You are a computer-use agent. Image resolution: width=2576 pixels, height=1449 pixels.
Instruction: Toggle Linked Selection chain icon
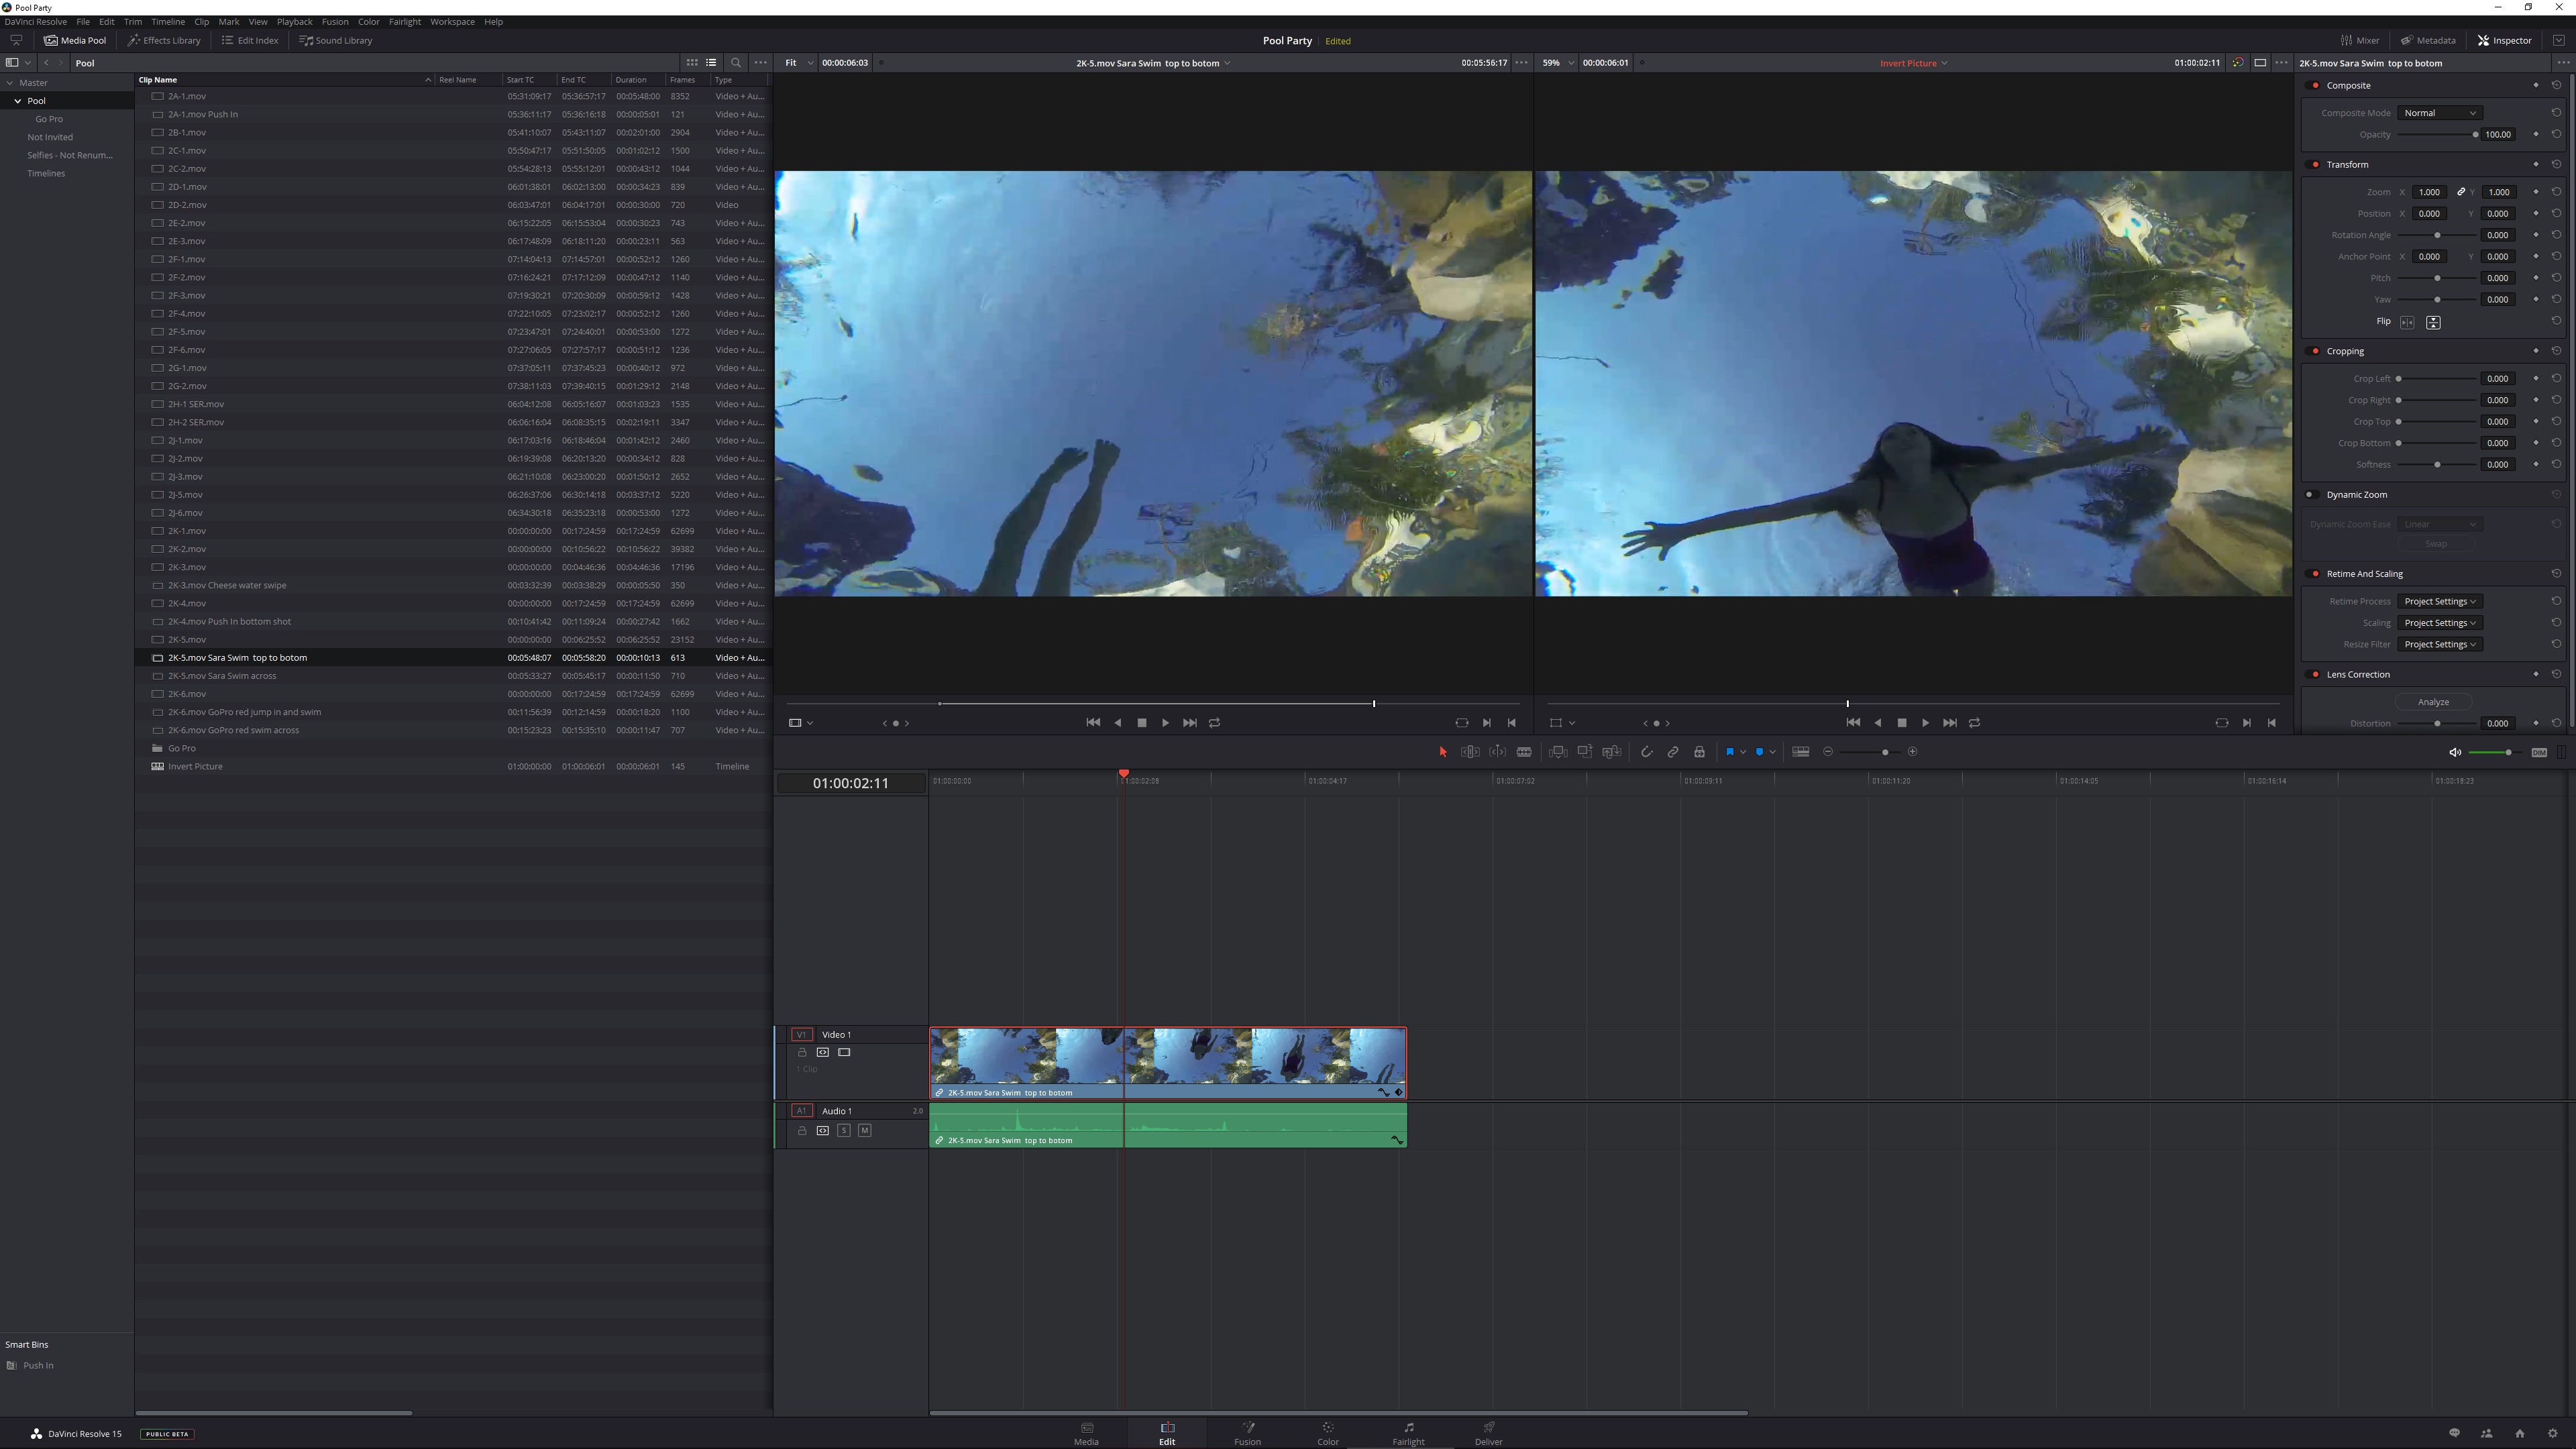point(1673,752)
